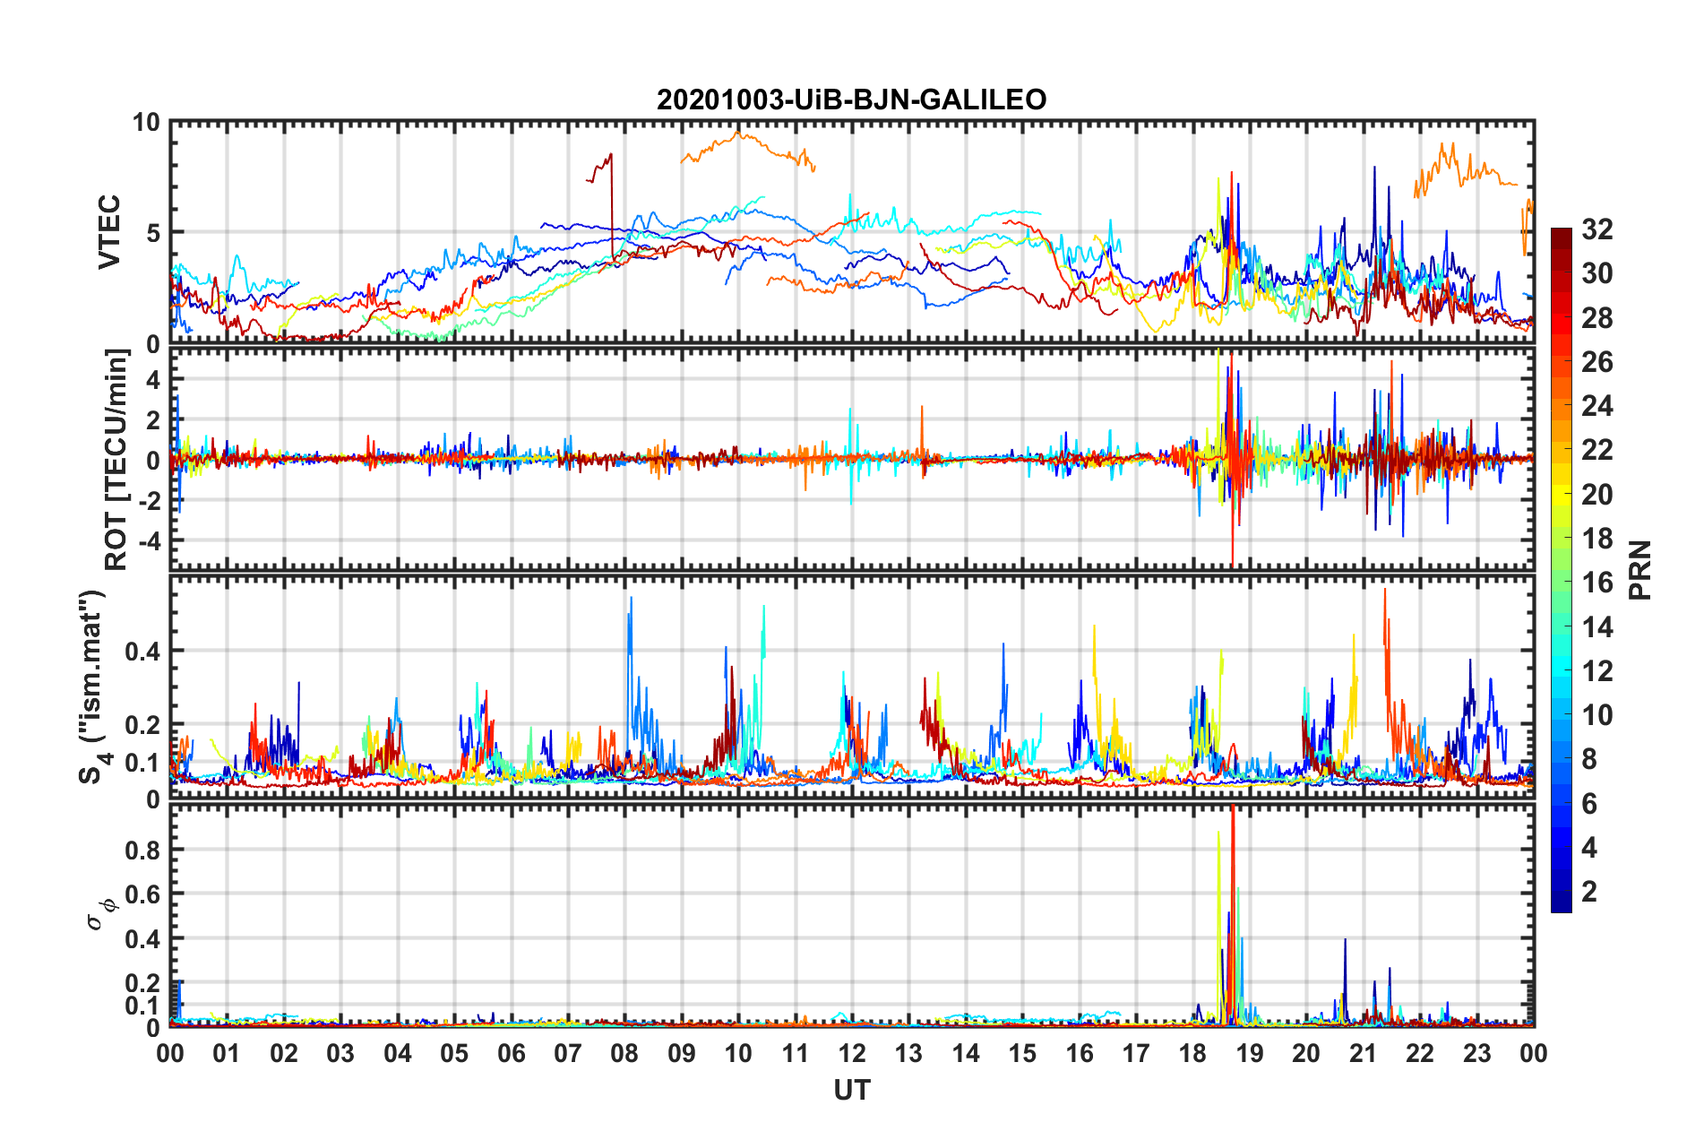
Task: Click colorbar tick label 10
Action: point(1596,715)
